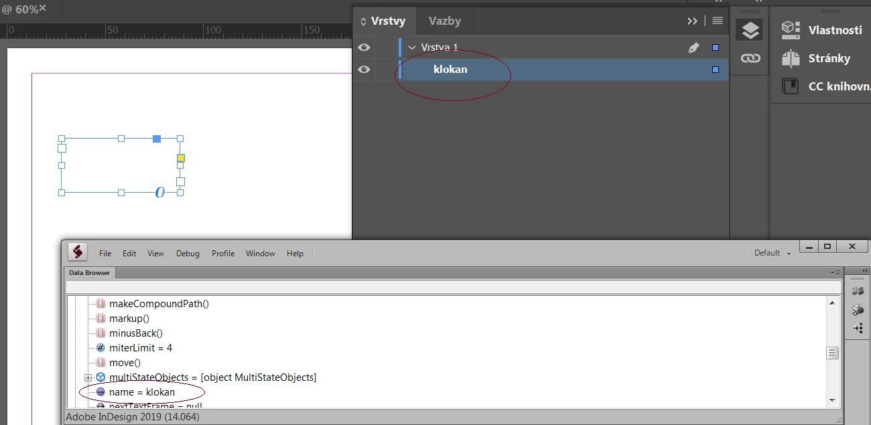
Task: Open the Layers panel dock icon
Action: pos(750,30)
